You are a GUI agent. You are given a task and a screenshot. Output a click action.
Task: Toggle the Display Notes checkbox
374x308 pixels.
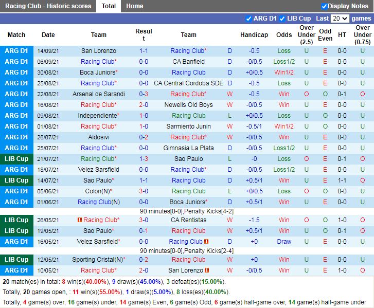pos(324,6)
